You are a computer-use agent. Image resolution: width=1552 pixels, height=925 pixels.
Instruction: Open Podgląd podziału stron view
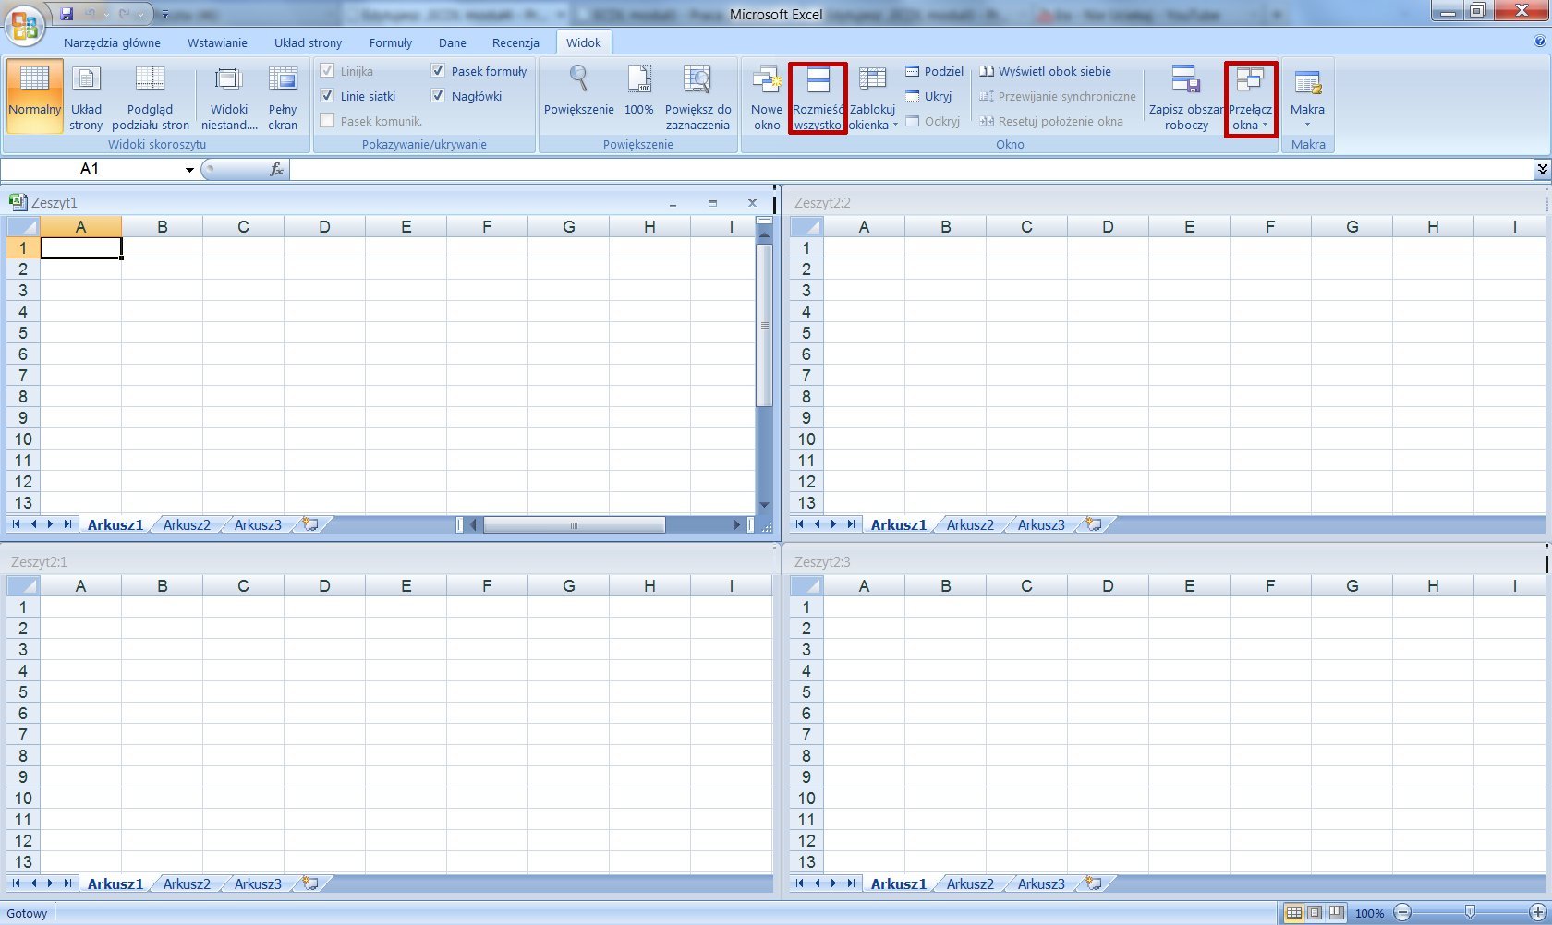pyautogui.click(x=151, y=97)
